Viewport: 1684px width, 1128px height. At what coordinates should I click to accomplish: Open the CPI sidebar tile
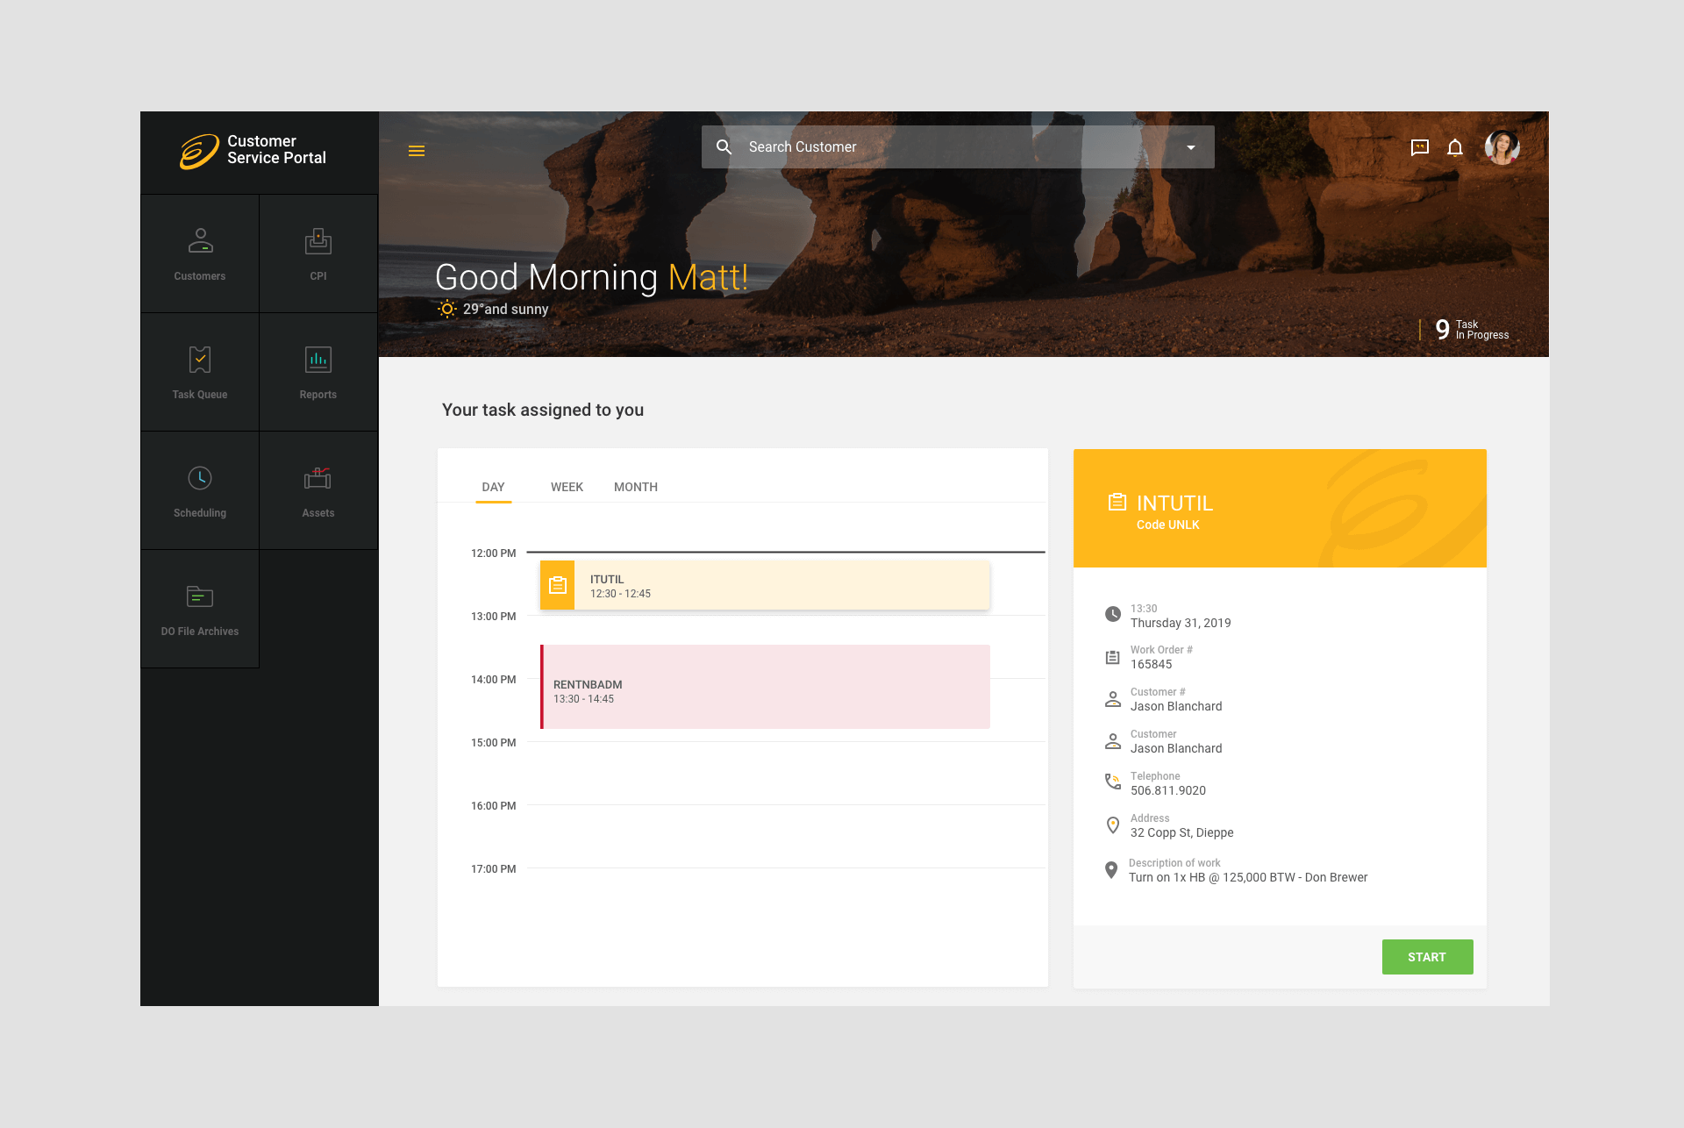318,253
